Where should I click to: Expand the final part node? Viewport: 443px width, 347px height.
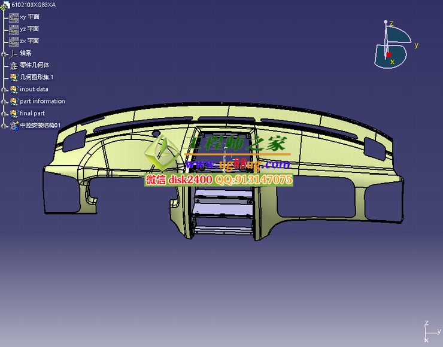4,114
